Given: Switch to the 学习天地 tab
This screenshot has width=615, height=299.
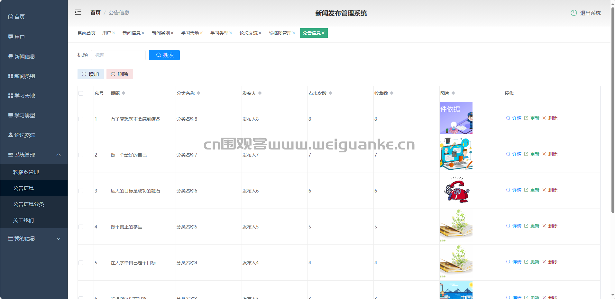Looking at the screenshot, I should [190, 33].
